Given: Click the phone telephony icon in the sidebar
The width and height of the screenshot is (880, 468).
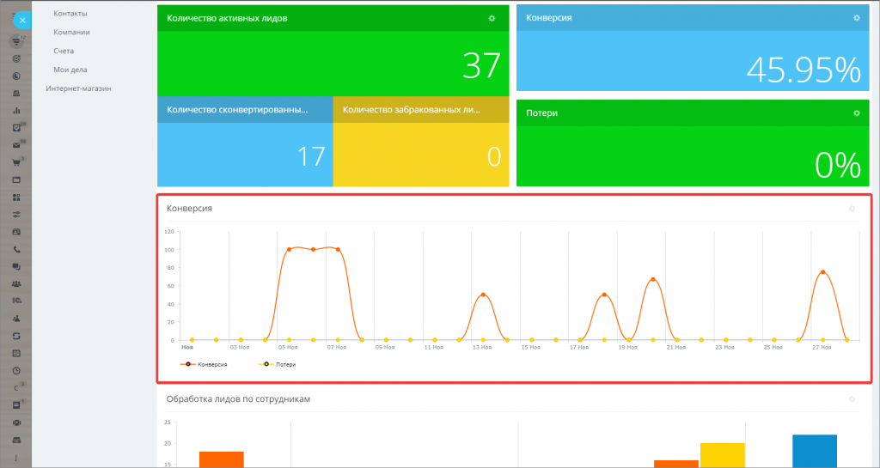Looking at the screenshot, I should [16, 249].
